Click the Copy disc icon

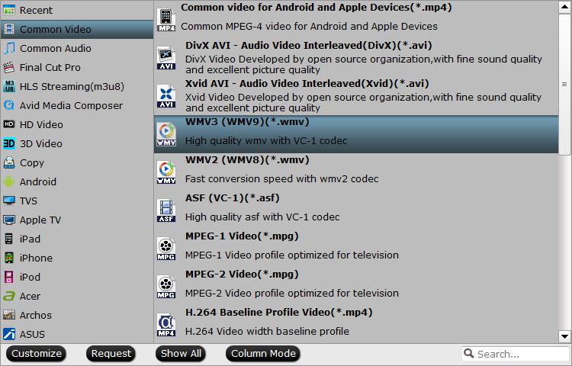[x=9, y=162]
